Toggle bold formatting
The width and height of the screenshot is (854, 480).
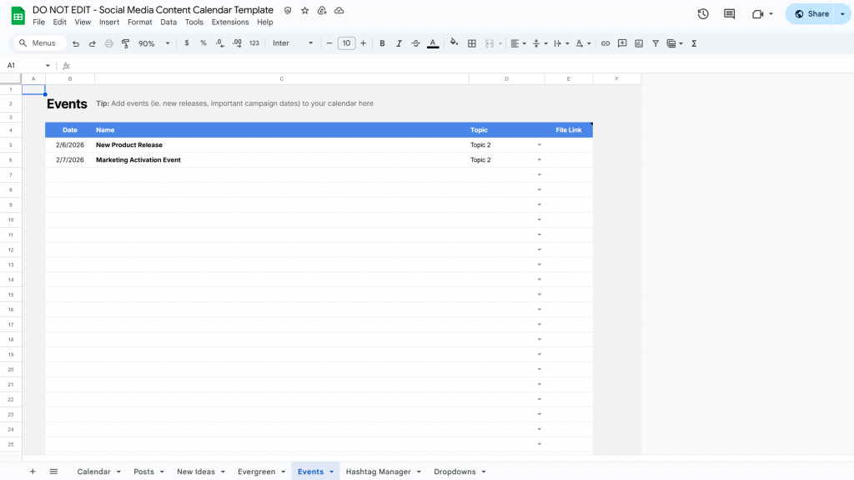click(382, 43)
